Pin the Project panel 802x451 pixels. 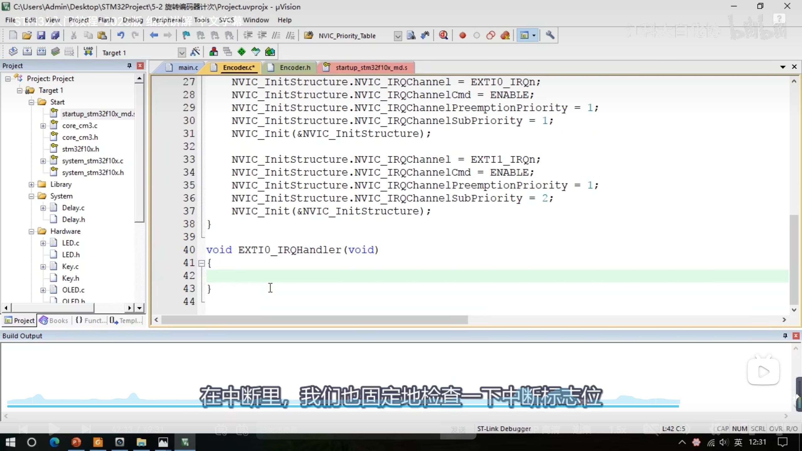(x=129, y=65)
